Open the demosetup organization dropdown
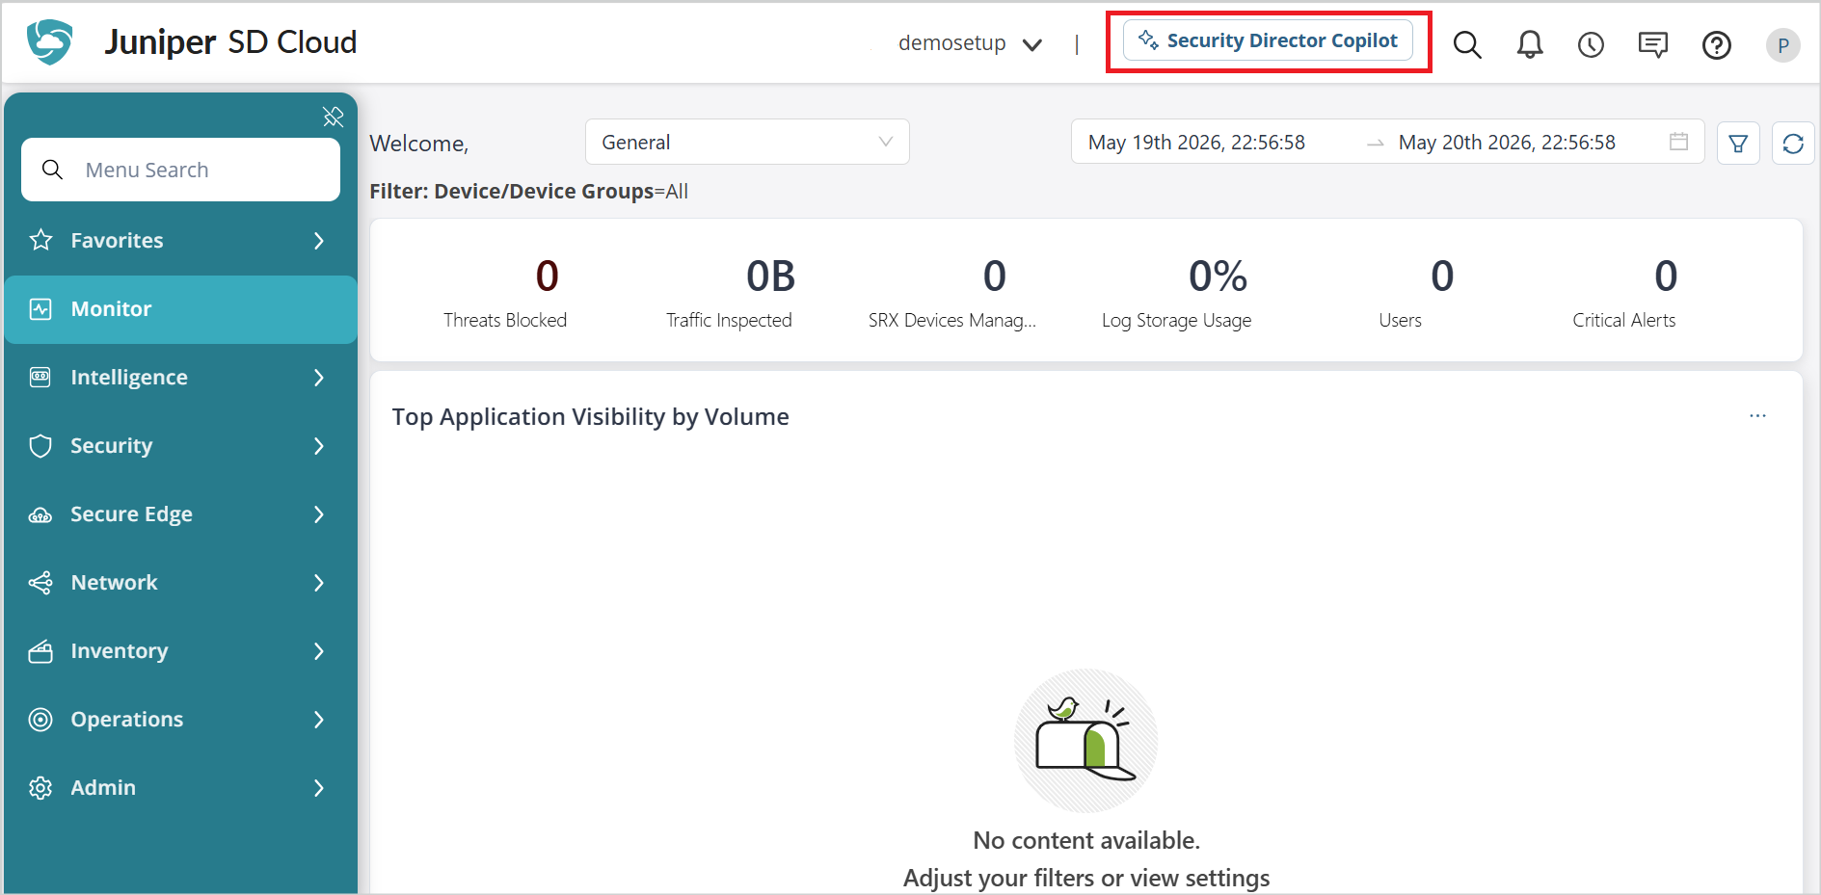 tap(970, 43)
